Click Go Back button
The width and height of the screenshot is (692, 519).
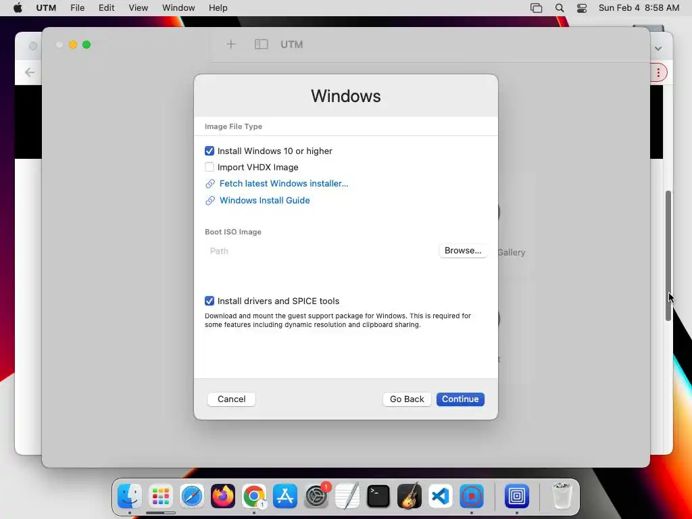click(406, 399)
